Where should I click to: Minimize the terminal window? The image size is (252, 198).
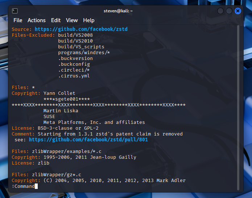[x=220, y=11]
